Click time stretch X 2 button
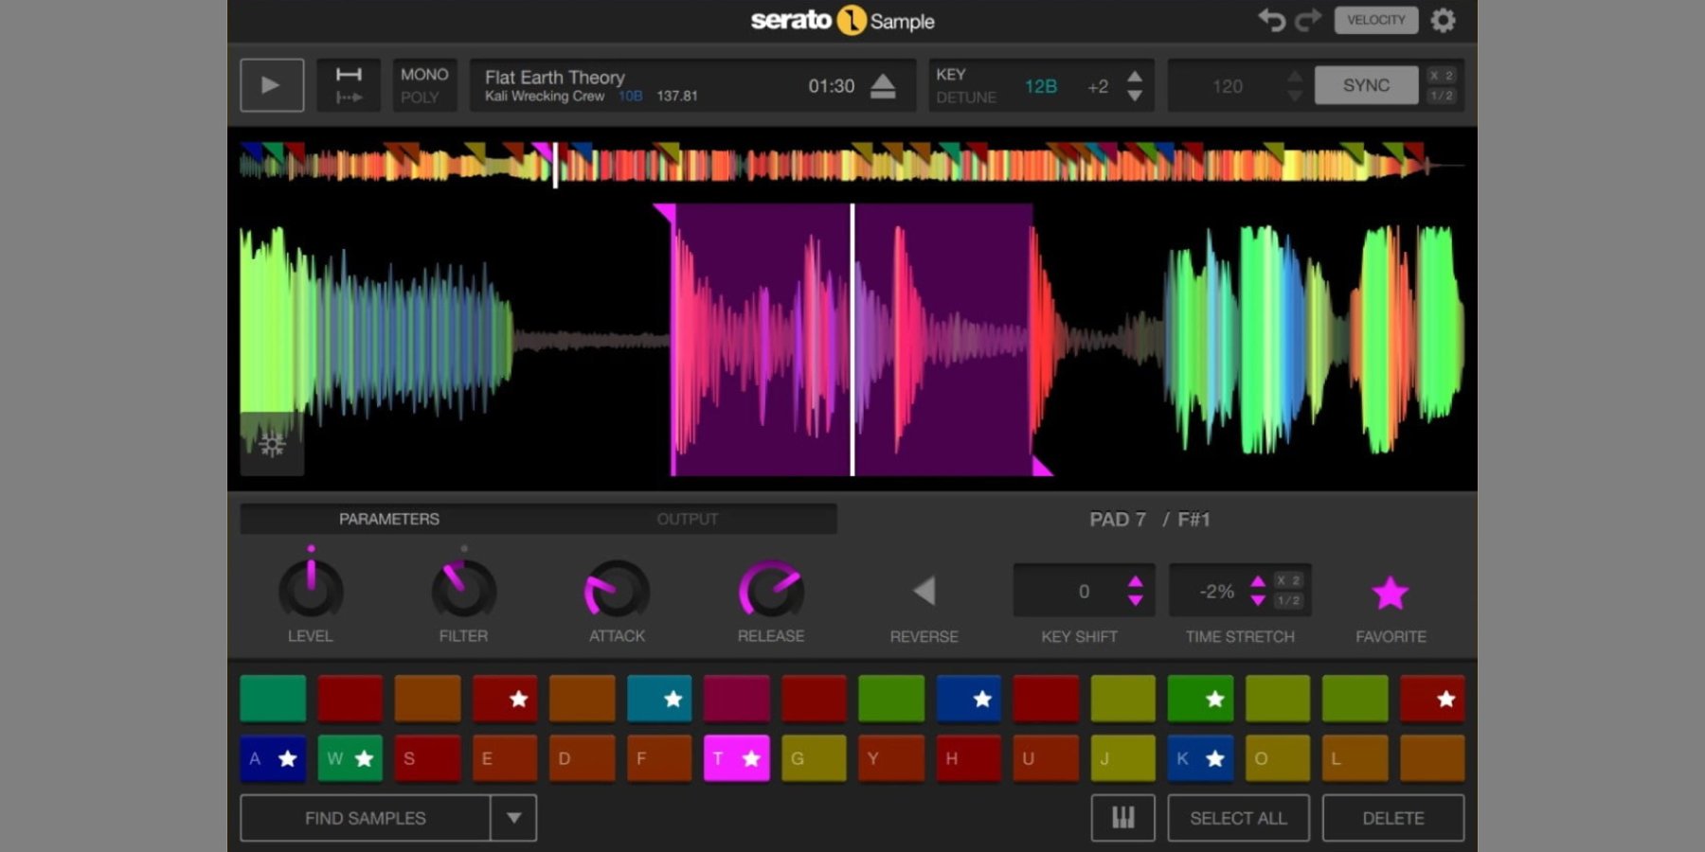Image resolution: width=1705 pixels, height=852 pixels. pyautogui.click(x=1288, y=580)
